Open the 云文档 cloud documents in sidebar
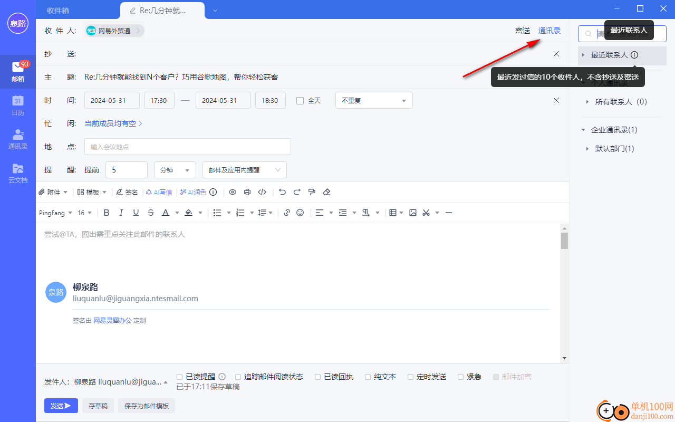Viewport: 675px width, 422px height. click(18, 173)
